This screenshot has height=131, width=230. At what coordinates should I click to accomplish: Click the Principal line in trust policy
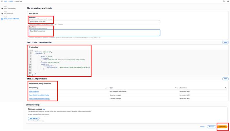[x=46, y=58]
